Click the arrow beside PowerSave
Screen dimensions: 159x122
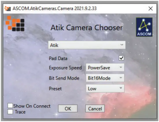coord(121,67)
